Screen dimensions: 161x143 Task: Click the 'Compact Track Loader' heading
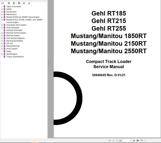coord(109,61)
